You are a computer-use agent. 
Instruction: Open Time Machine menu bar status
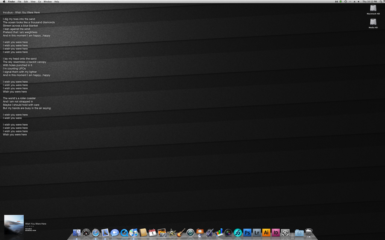pos(346,1)
